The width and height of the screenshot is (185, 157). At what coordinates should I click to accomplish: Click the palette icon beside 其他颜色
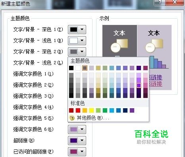pos(72,118)
